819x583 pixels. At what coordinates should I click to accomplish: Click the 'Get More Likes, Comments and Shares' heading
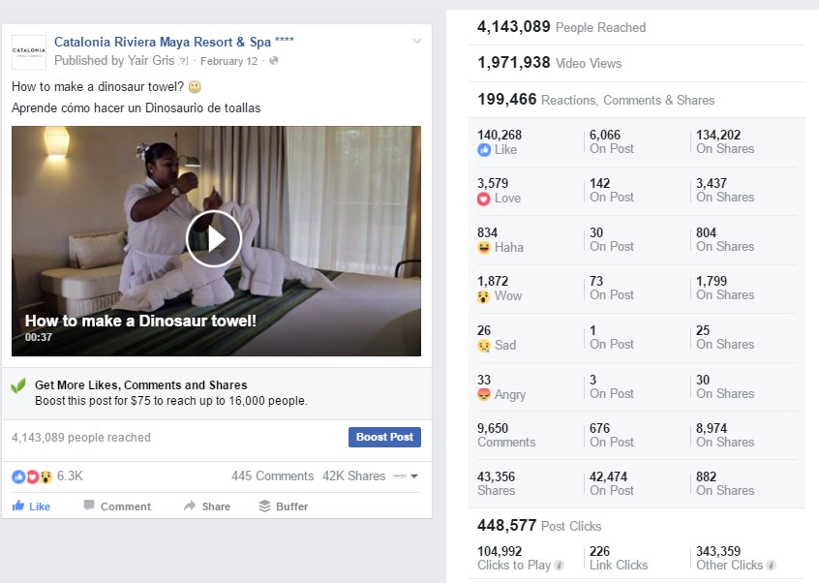point(141,385)
